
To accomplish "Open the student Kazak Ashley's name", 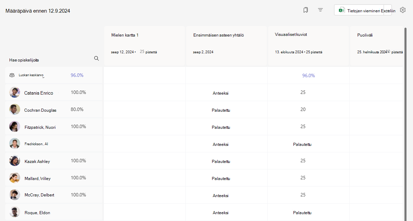I will (37, 161).
